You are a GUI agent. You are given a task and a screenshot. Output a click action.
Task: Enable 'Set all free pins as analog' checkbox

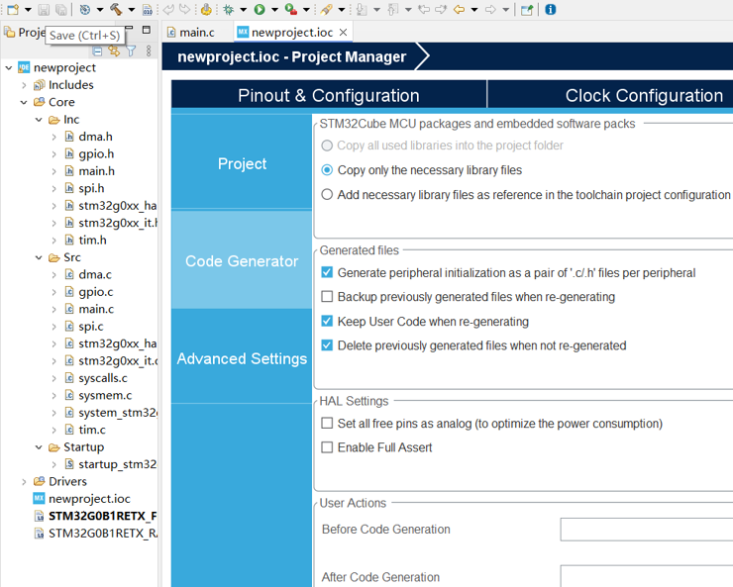click(x=327, y=423)
